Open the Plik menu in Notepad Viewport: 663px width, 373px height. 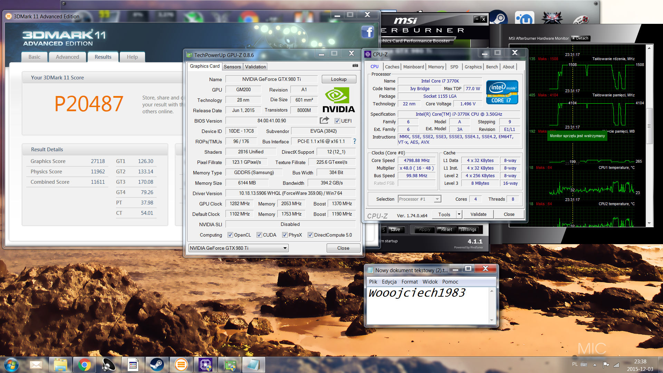pos(373,282)
